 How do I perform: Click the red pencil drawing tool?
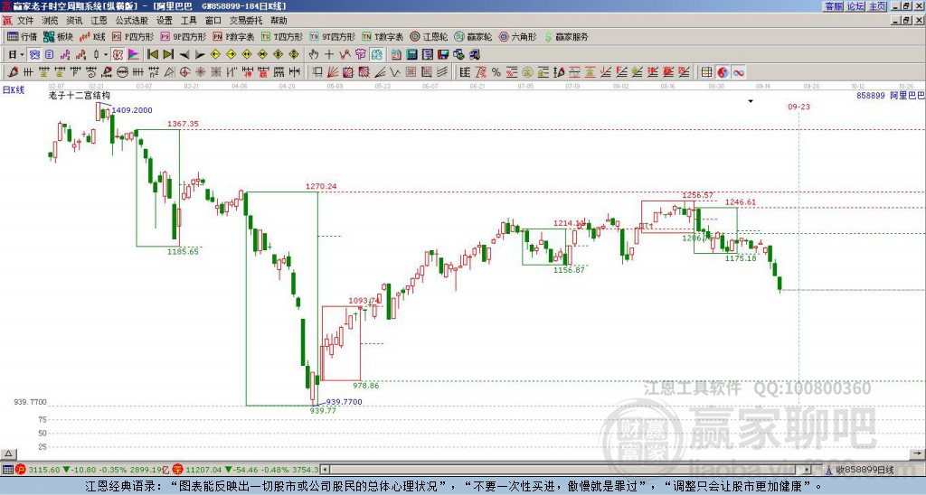coord(13,72)
